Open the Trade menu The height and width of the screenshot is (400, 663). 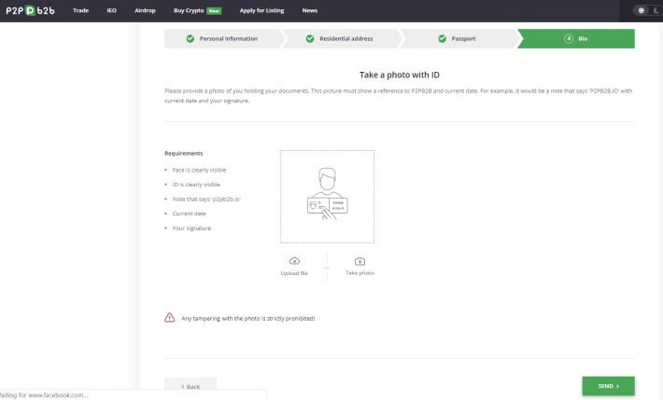coord(80,10)
